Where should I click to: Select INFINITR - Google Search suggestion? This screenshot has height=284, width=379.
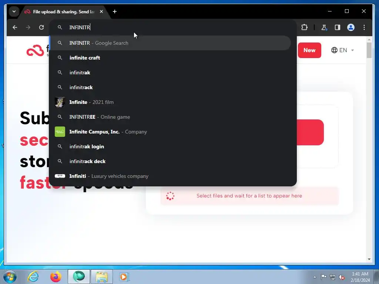[x=170, y=43]
